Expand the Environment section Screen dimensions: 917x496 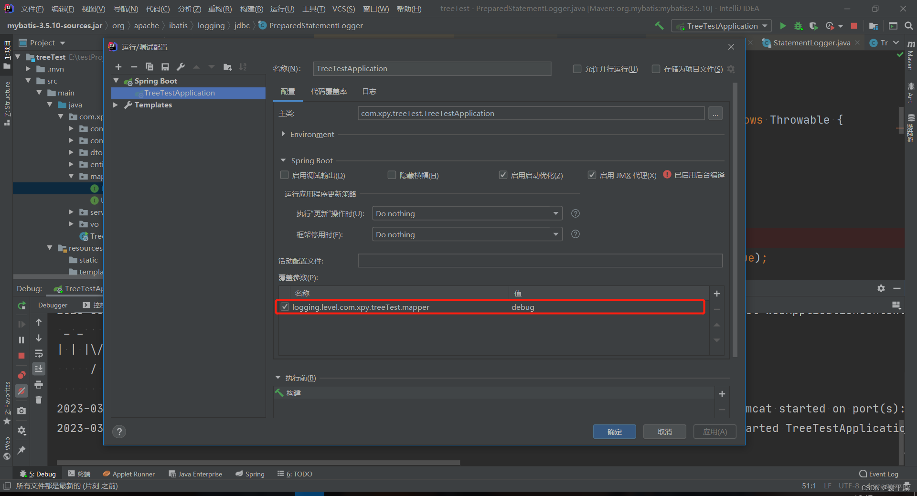[283, 134]
